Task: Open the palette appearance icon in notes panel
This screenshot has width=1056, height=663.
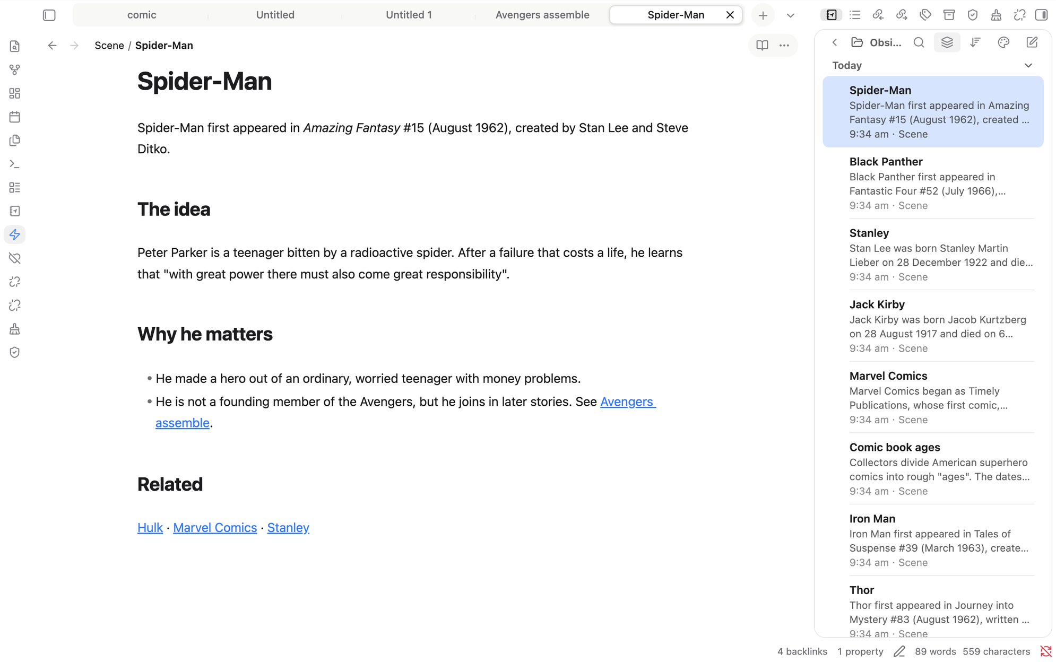Action: pos(1003,42)
